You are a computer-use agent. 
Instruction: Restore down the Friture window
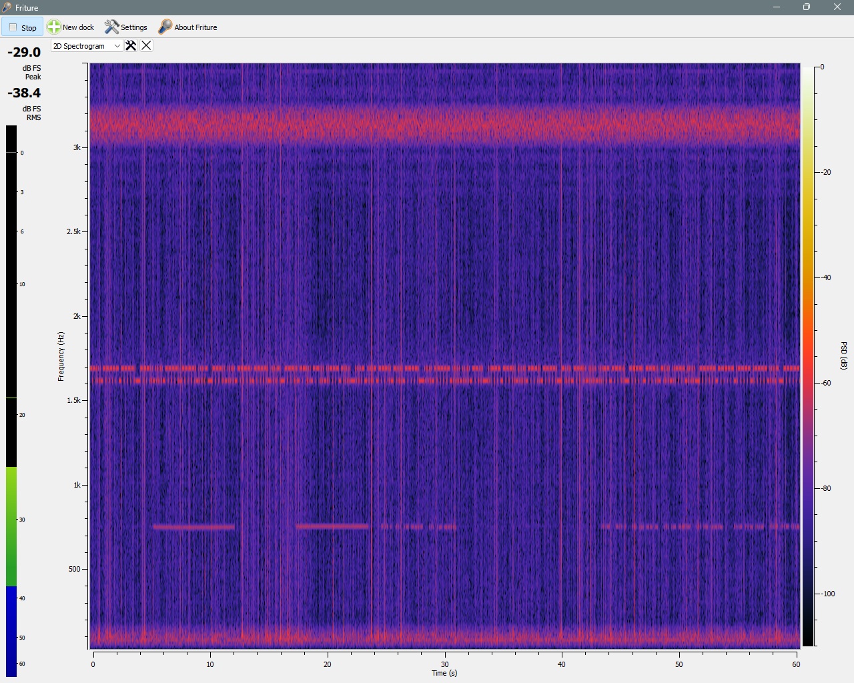[807, 7]
